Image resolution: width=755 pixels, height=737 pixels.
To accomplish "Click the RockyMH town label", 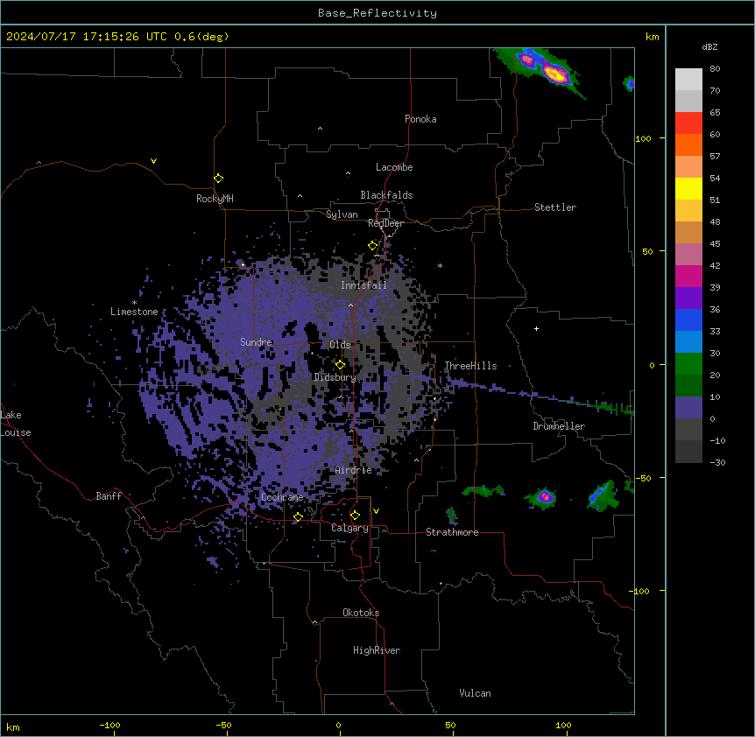I will tap(215, 199).
